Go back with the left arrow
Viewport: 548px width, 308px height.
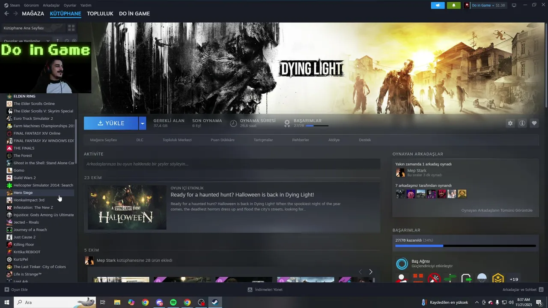(x=6, y=14)
